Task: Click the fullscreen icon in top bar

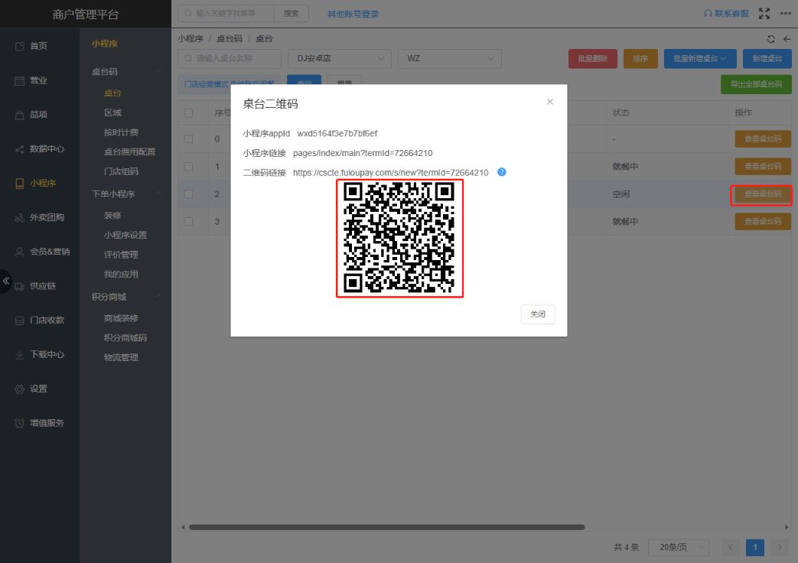Action: pyautogui.click(x=764, y=14)
